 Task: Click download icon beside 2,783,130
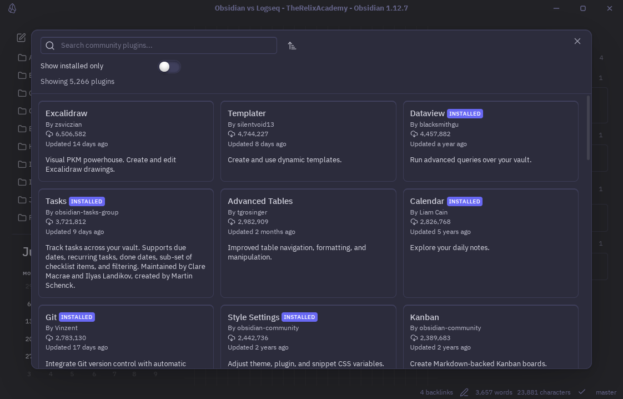click(49, 338)
